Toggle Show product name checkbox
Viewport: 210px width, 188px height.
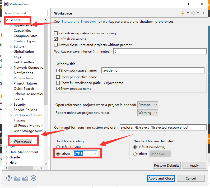click(x=58, y=89)
